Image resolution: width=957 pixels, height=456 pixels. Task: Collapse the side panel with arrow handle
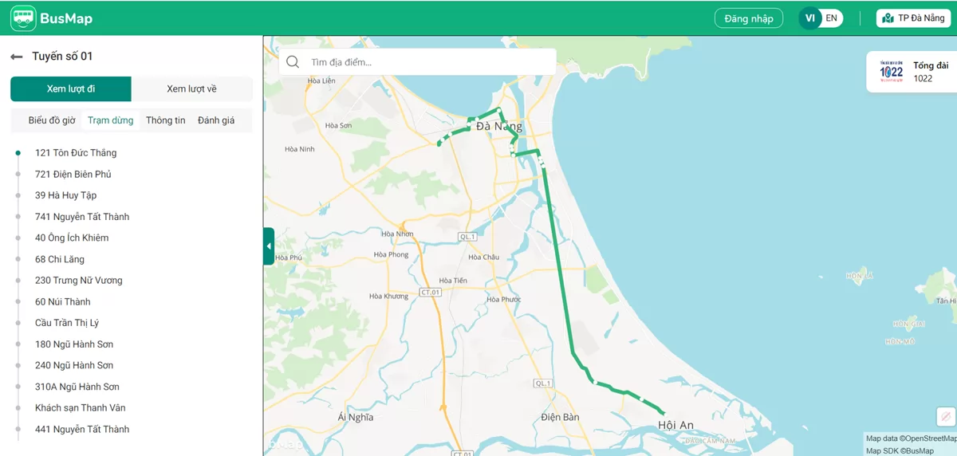pyautogui.click(x=269, y=246)
